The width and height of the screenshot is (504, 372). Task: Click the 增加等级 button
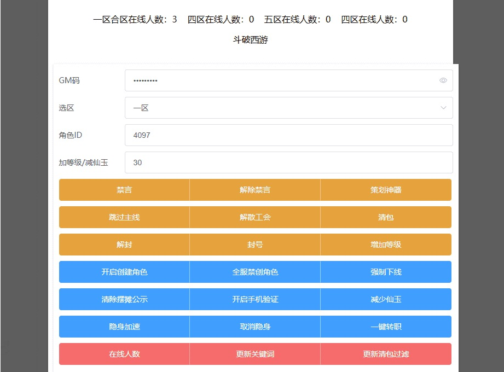386,245
